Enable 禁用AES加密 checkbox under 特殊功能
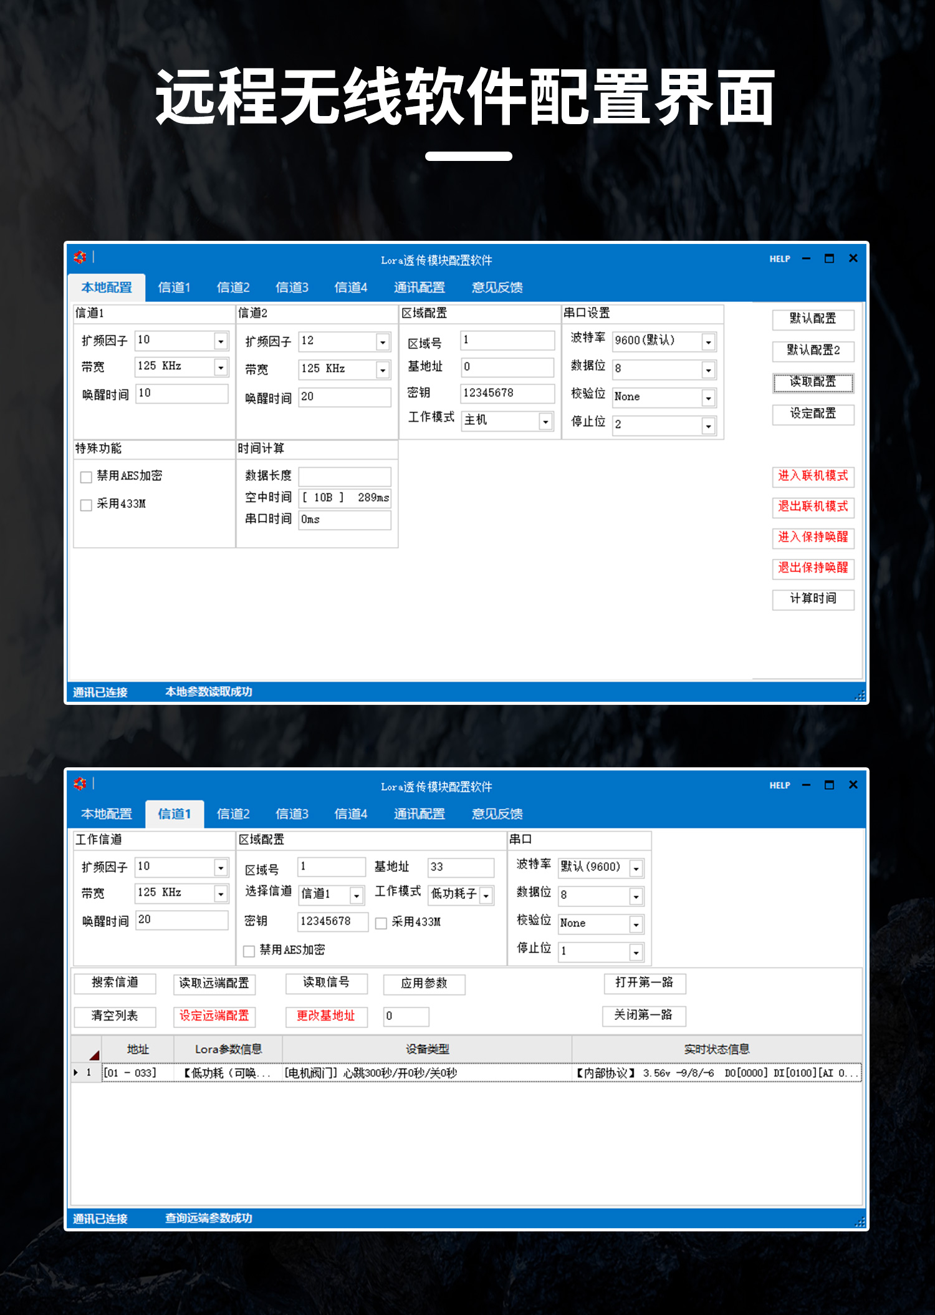The height and width of the screenshot is (1315, 935). (x=87, y=477)
